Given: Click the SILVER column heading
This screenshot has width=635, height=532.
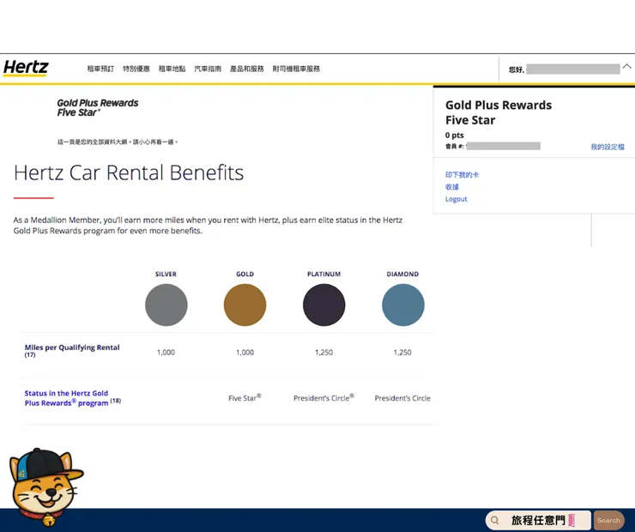Looking at the screenshot, I should (166, 274).
